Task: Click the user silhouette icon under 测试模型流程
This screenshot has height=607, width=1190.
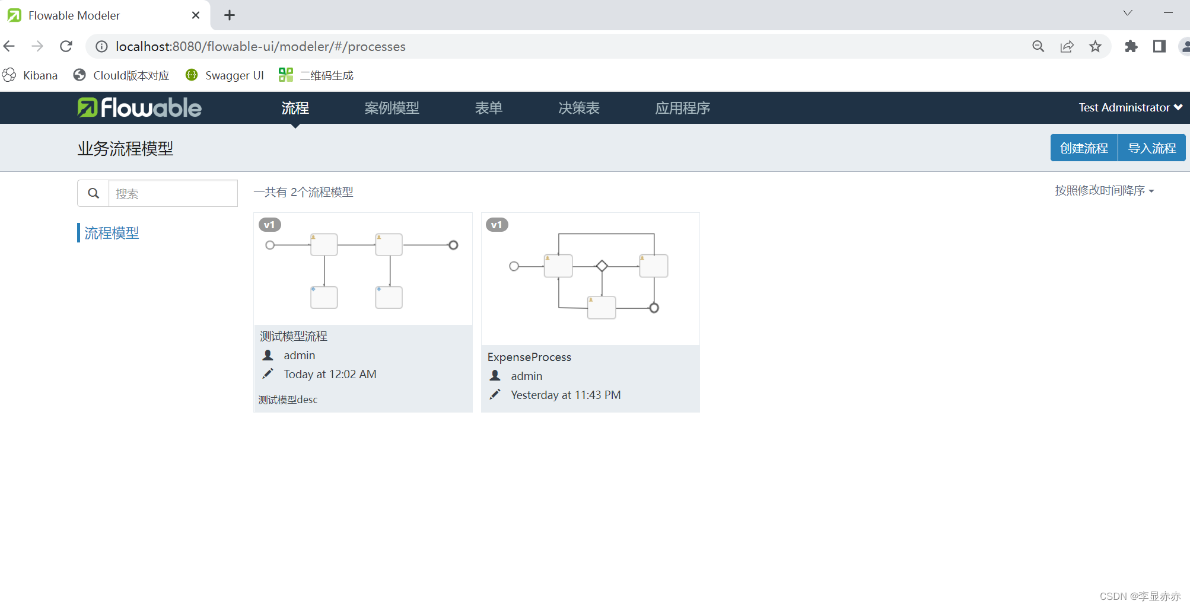Action: pos(268,354)
